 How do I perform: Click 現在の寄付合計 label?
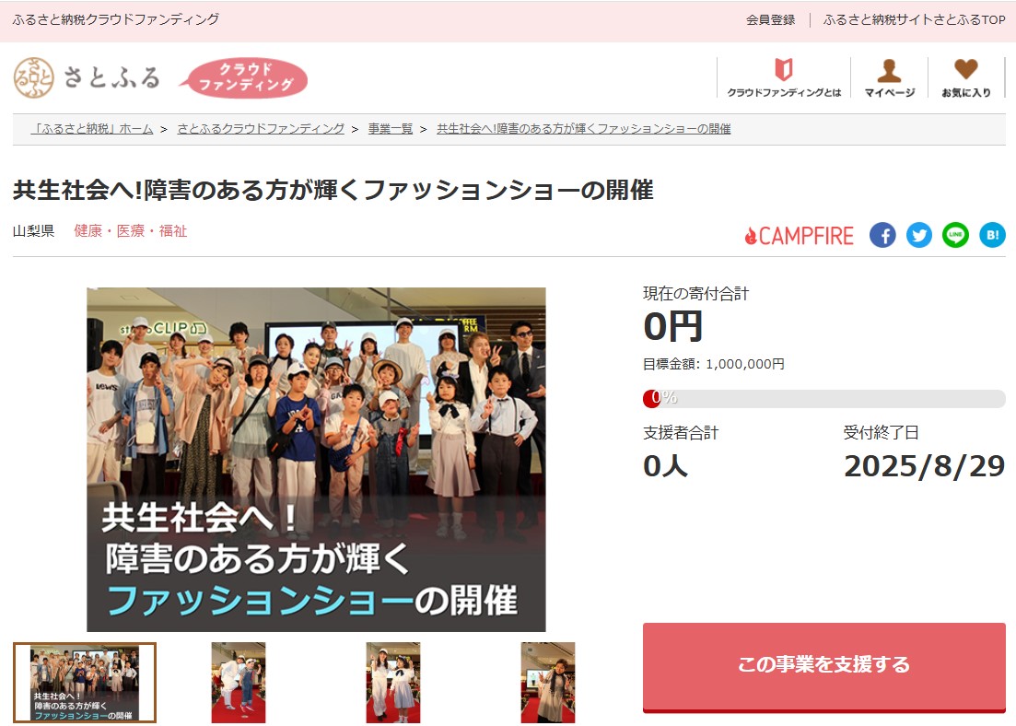[695, 294]
